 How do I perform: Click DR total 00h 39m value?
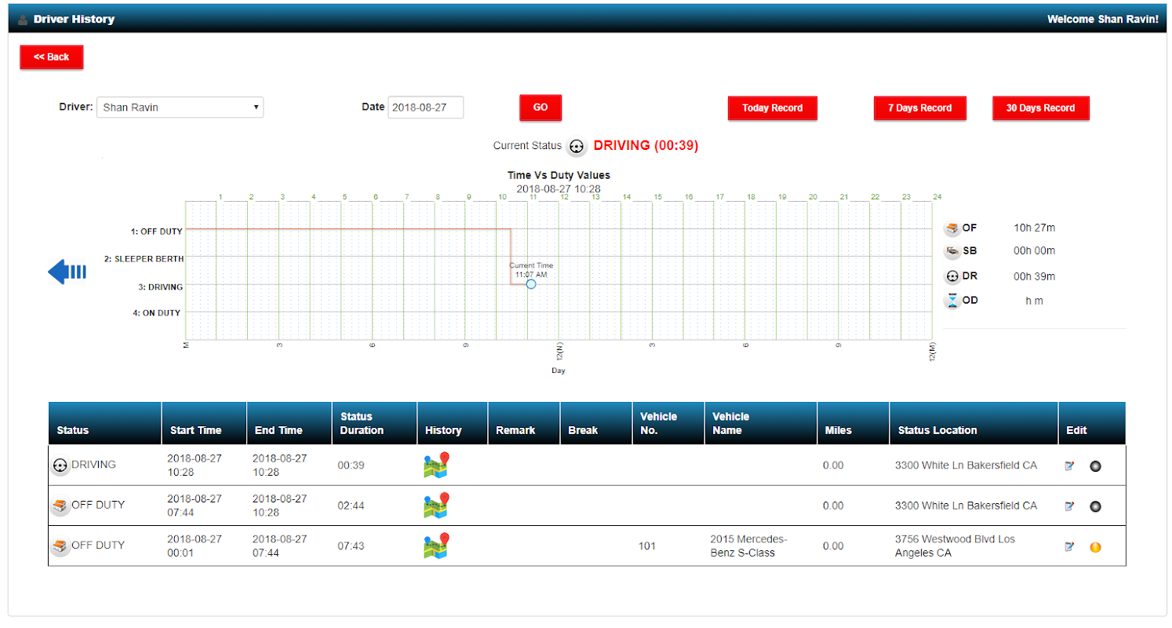pos(1034,276)
